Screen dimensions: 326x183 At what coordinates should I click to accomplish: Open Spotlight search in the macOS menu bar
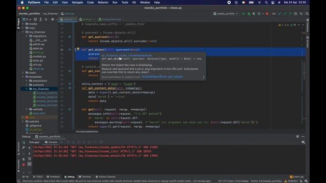tap(266, 3)
